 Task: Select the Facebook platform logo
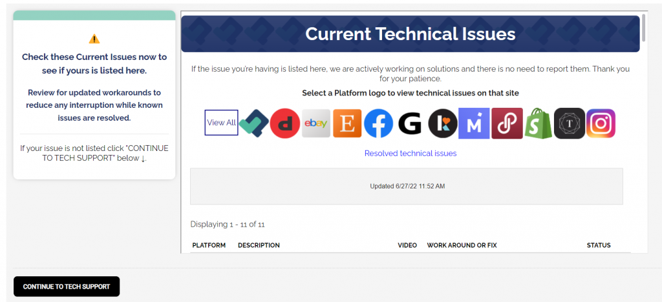(x=379, y=123)
